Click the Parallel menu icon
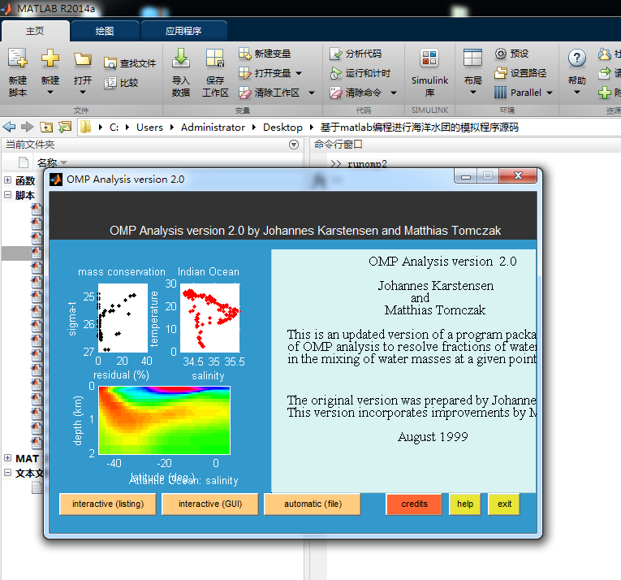This screenshot has height=580, width=621. 500,93
